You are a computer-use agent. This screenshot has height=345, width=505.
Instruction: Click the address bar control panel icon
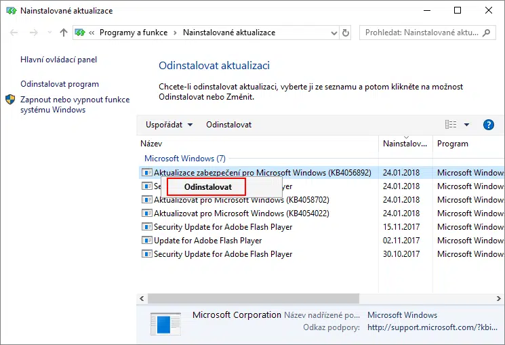pyautogui.click(x=80, y=33)
